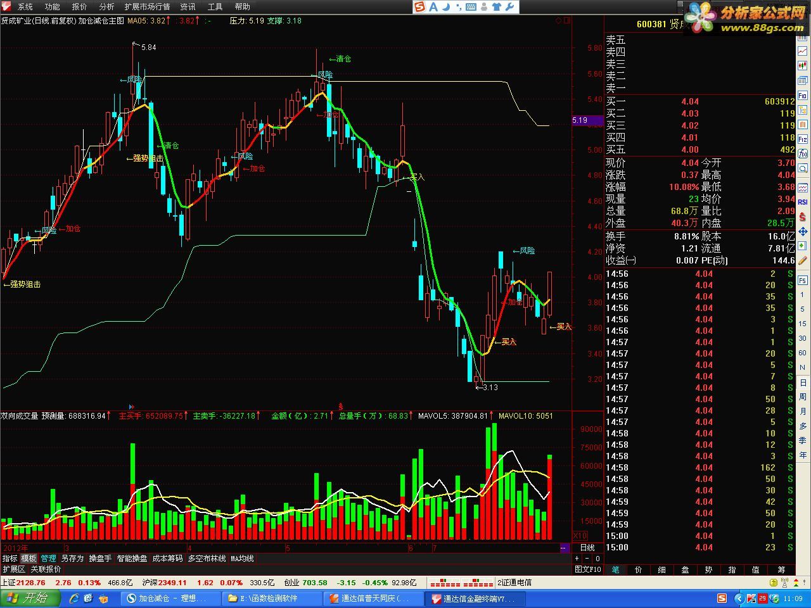Open the RSI indicator sidebar icon
The image size is (811, 608).
[802, 202]
